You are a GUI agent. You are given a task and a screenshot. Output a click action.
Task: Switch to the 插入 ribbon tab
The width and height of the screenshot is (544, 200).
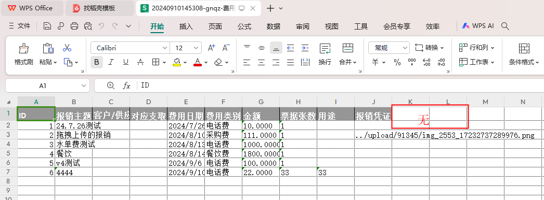(x=186, y=26)
